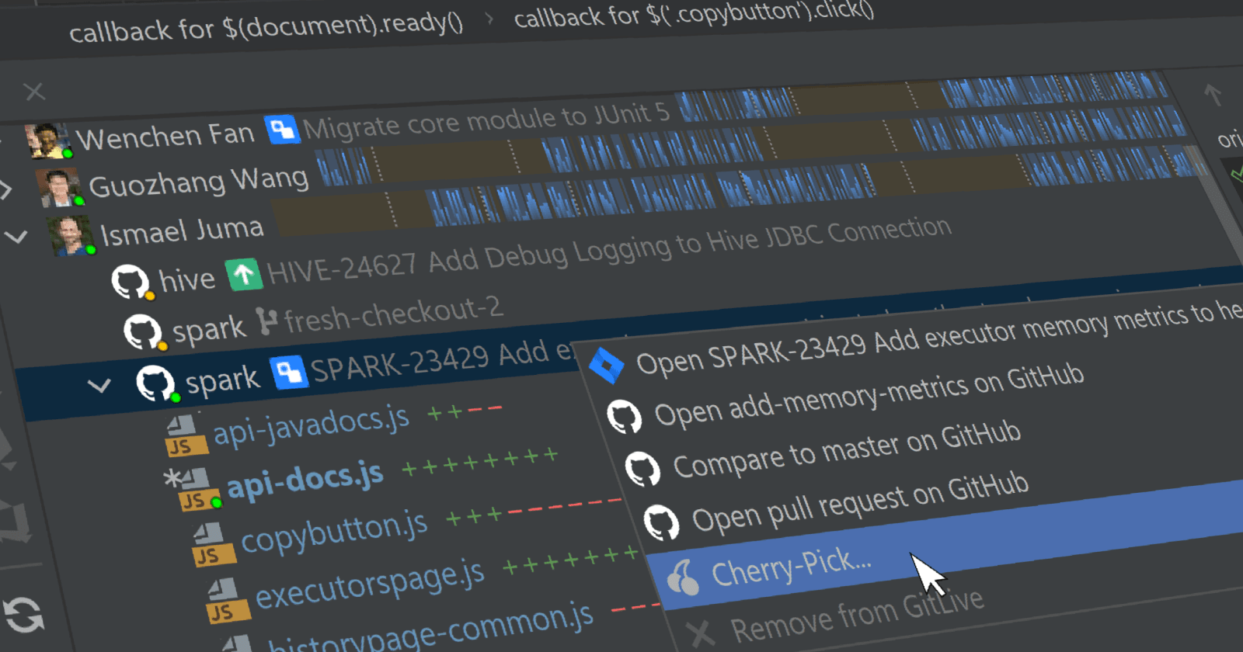The width and height of the screenshot is (1243, 652).
Task: Click the GitHub icon beside hive
Action: pos(130,281)
